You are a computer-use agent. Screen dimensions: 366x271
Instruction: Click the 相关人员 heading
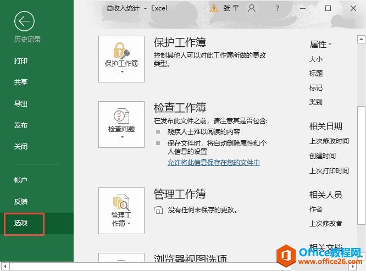326,195
